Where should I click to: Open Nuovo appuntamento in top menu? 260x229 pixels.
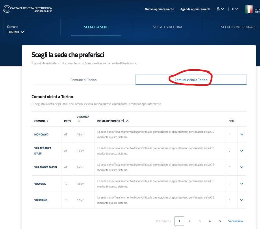tap(159, 9)
